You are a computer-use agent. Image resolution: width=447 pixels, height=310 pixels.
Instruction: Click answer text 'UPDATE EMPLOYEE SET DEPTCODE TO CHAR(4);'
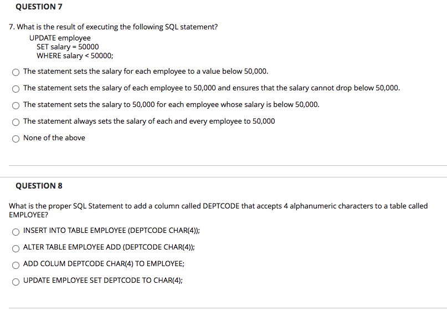(x=103, y=280)
